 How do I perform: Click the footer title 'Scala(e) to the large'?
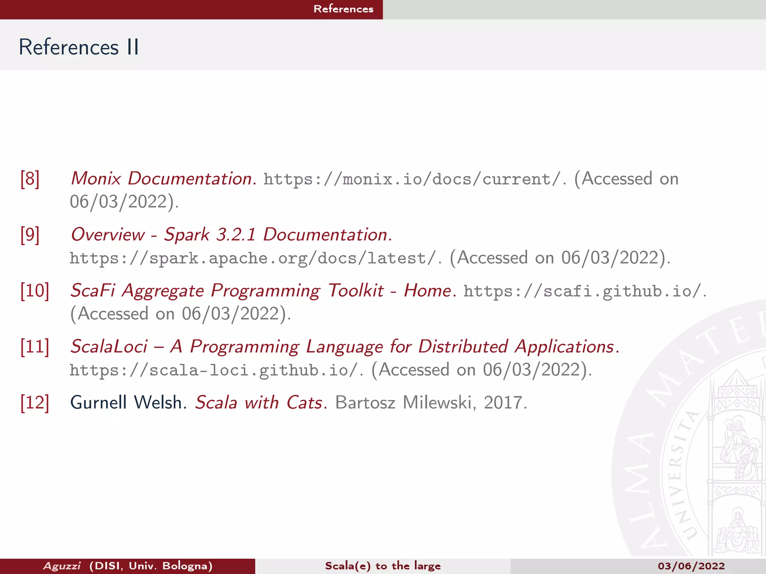[x=383, y=566]
